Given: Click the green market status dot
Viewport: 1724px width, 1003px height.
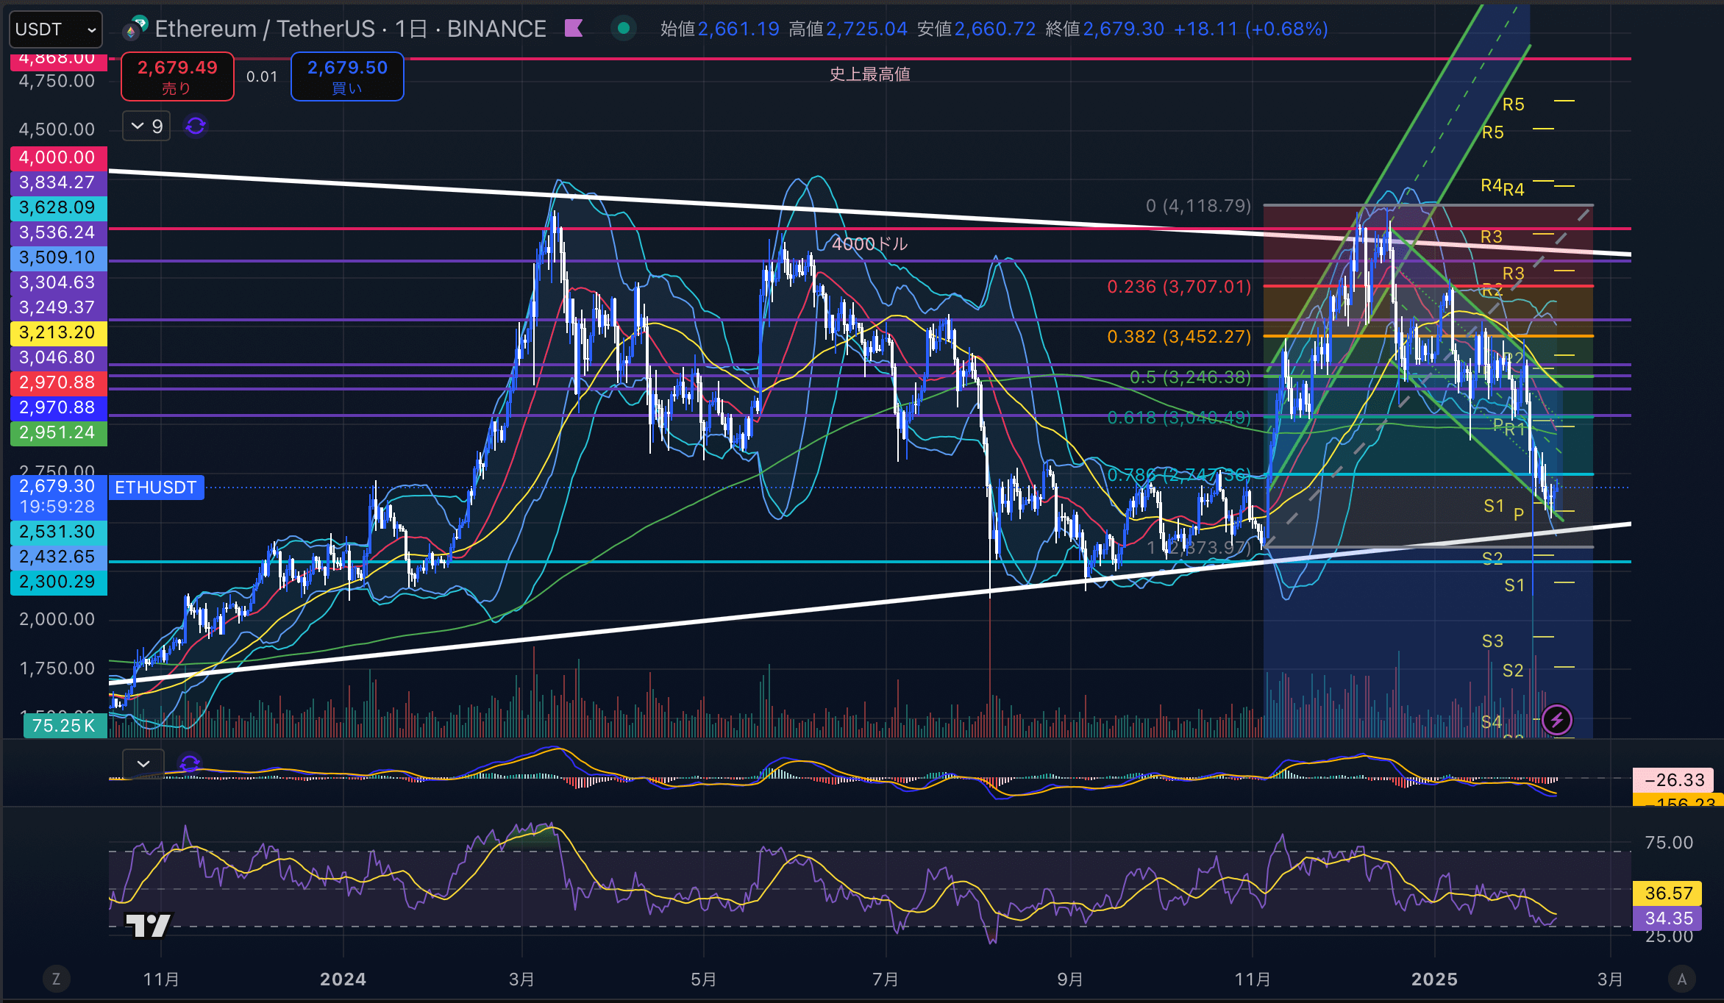Looking at the screenshot, I should click(624, 29).
